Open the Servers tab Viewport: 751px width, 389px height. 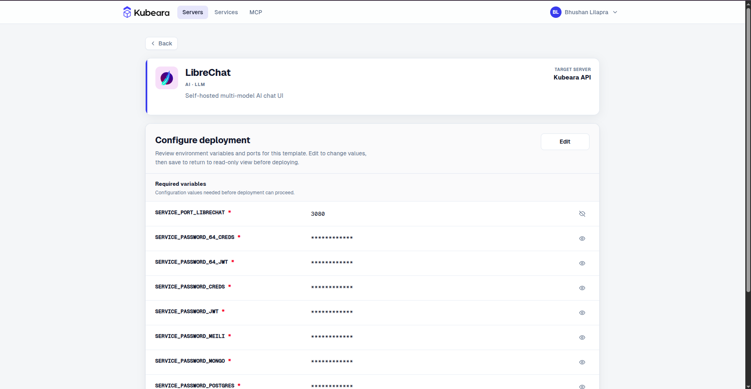click(x=193, y=12)
